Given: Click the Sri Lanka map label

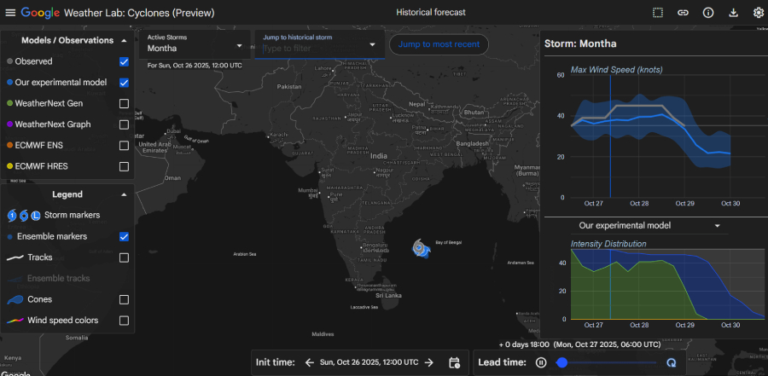Looking at the screenshot, I should pyautogui.click(x=388, y=296).
